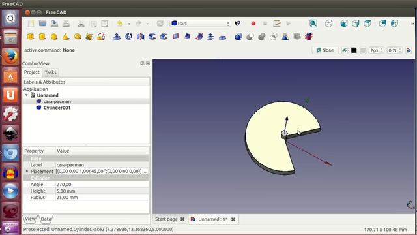The width and height of the screenshot is (417, 235).
Task: Click the apply-to-selected-objects style icon
Action: (x=409, y=50)
